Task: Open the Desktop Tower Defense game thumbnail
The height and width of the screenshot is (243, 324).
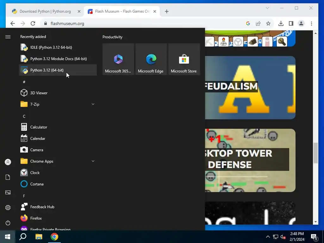Action: (x=250, y=160)
